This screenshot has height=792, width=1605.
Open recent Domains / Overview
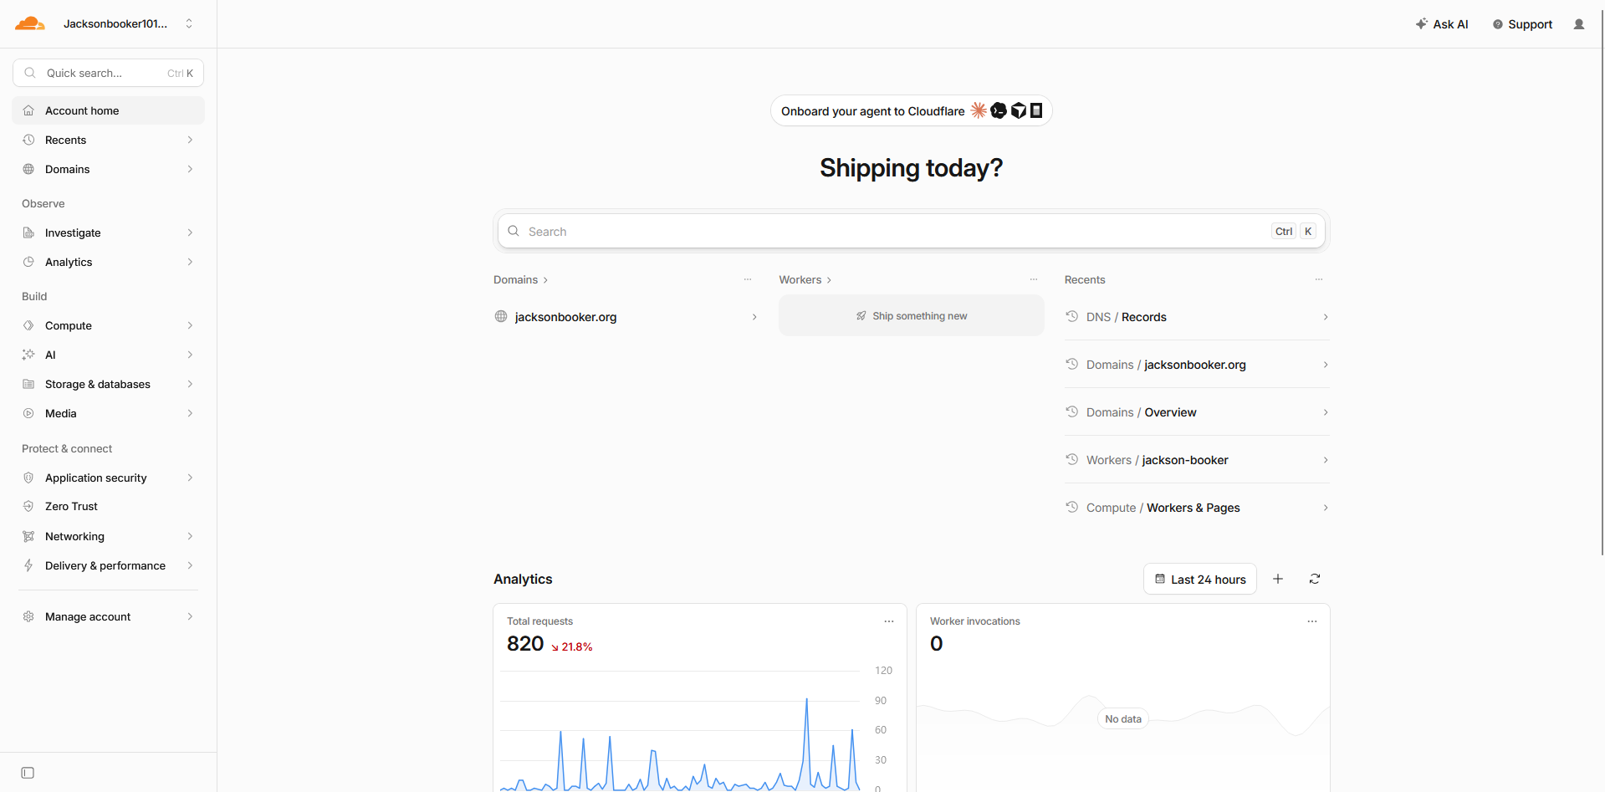pyautogui.click(x=1197, y=412)
